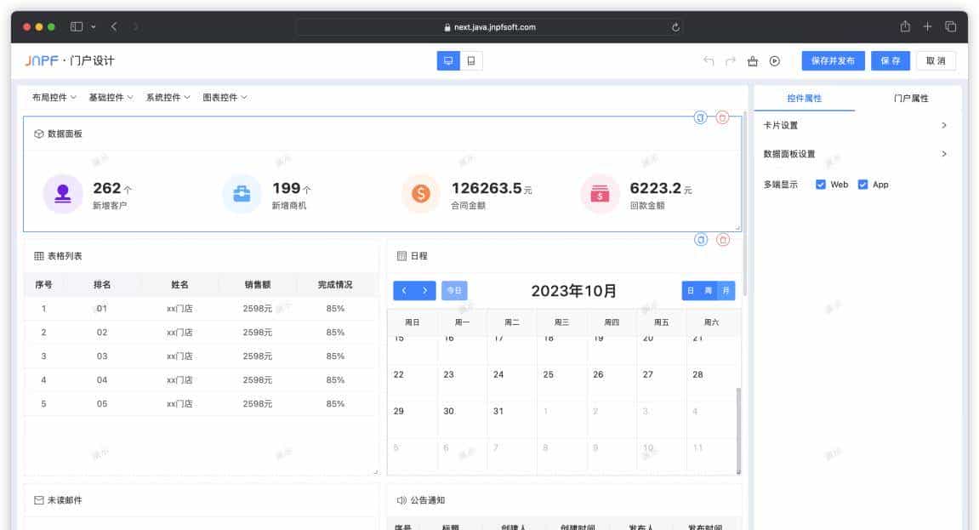Switch to mobile device preview mode

pos(471,61)
